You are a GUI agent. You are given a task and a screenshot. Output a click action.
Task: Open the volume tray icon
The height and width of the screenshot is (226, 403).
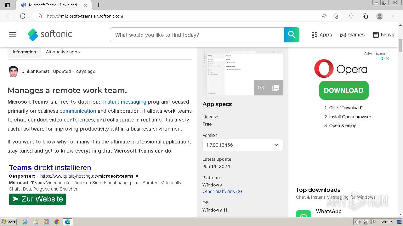358,222
